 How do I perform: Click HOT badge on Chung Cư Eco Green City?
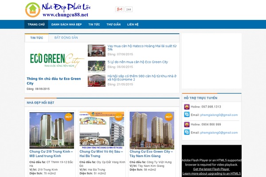pyautogui.click(x=168, y=117)
